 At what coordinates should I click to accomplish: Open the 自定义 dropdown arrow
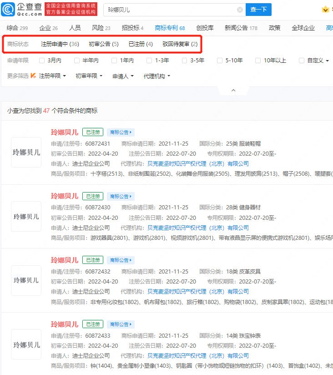point(327,61)
